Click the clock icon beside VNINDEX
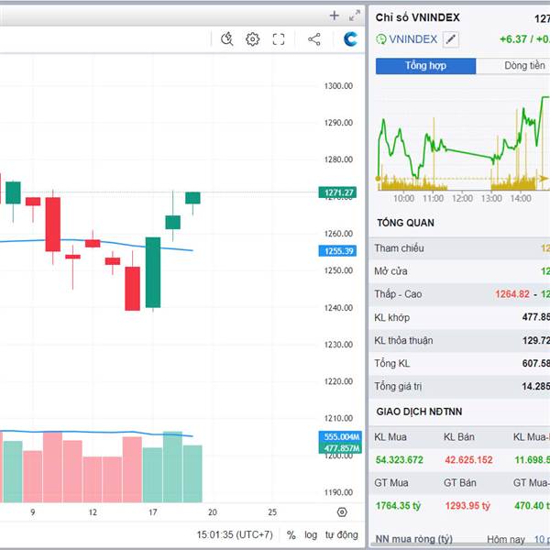Image resolution: width=550 pixels, height=550 pixels. (381, 39)
